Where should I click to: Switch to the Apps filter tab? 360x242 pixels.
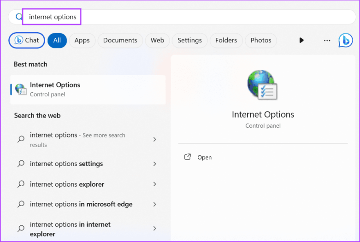pyautogui.click(x=82, y=40)
